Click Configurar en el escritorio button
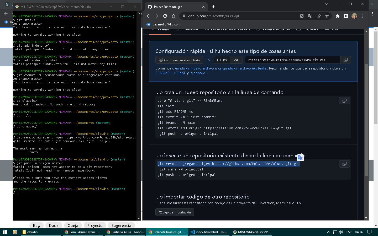 (179, 60)
